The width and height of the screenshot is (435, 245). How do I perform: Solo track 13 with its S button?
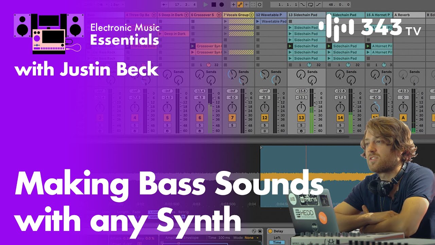[x=301, y=125]
